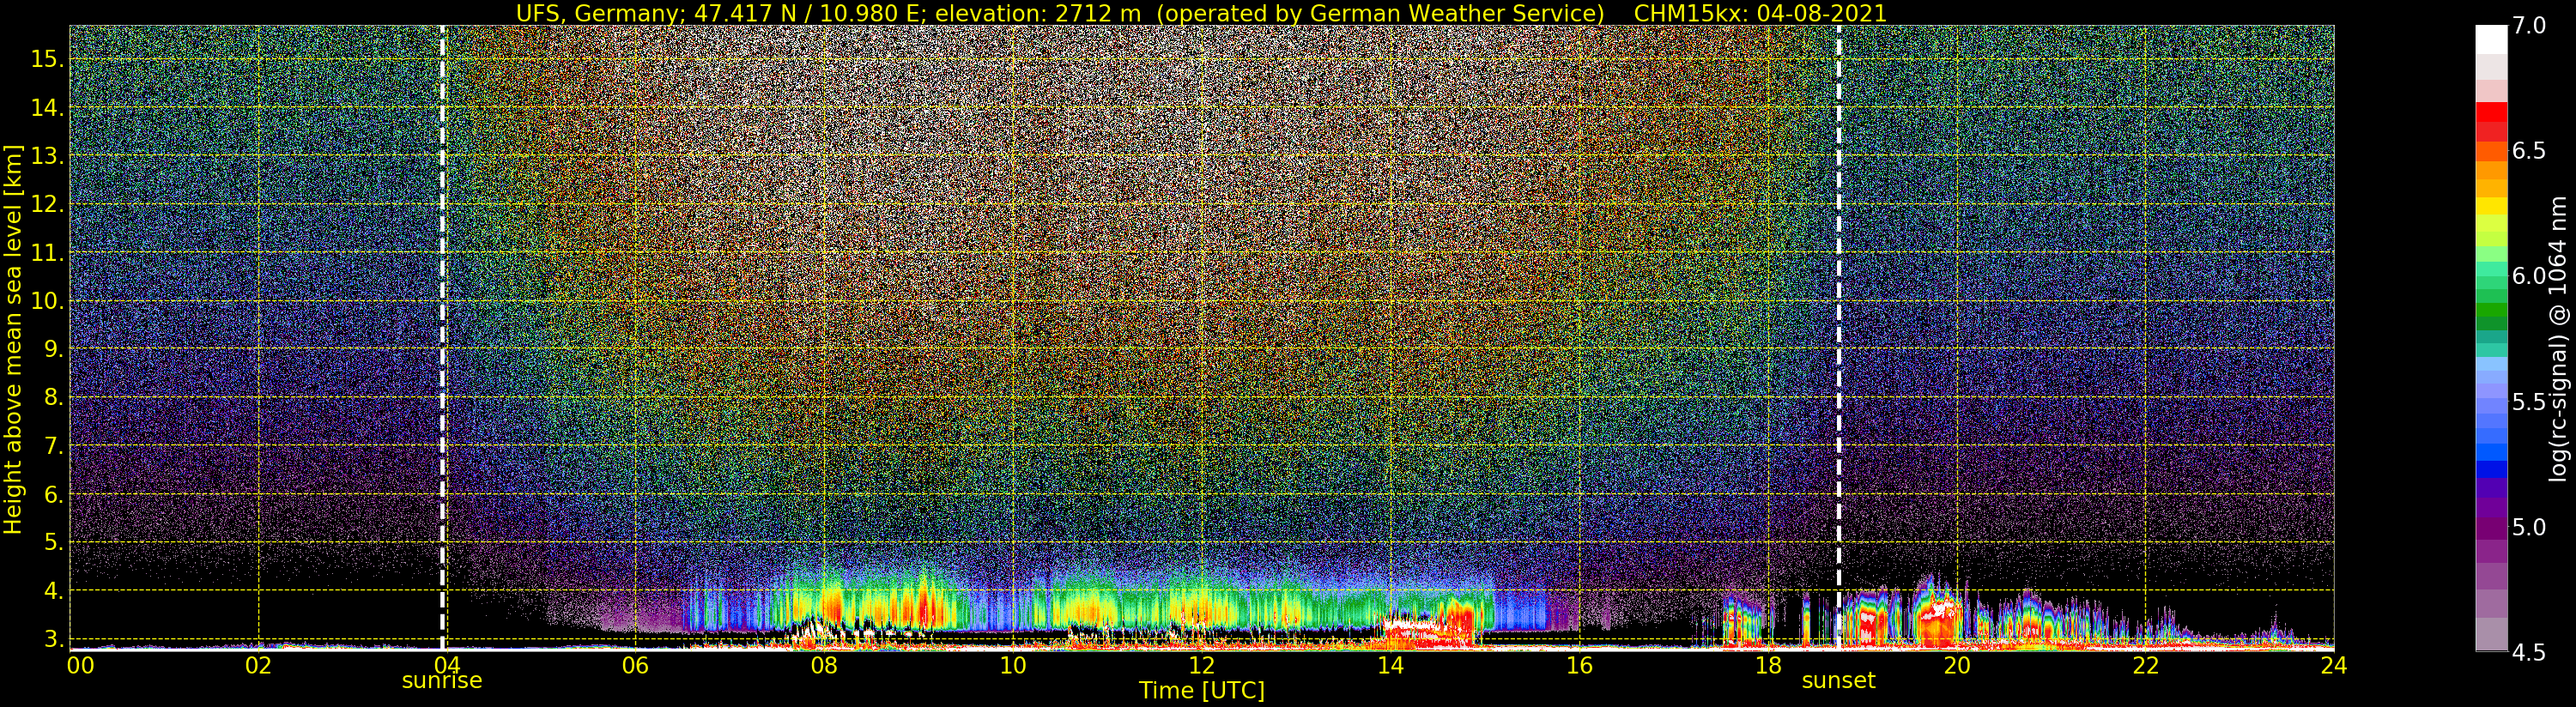
Task: Select the "3." height axis tick label
Action: [54, 639]
